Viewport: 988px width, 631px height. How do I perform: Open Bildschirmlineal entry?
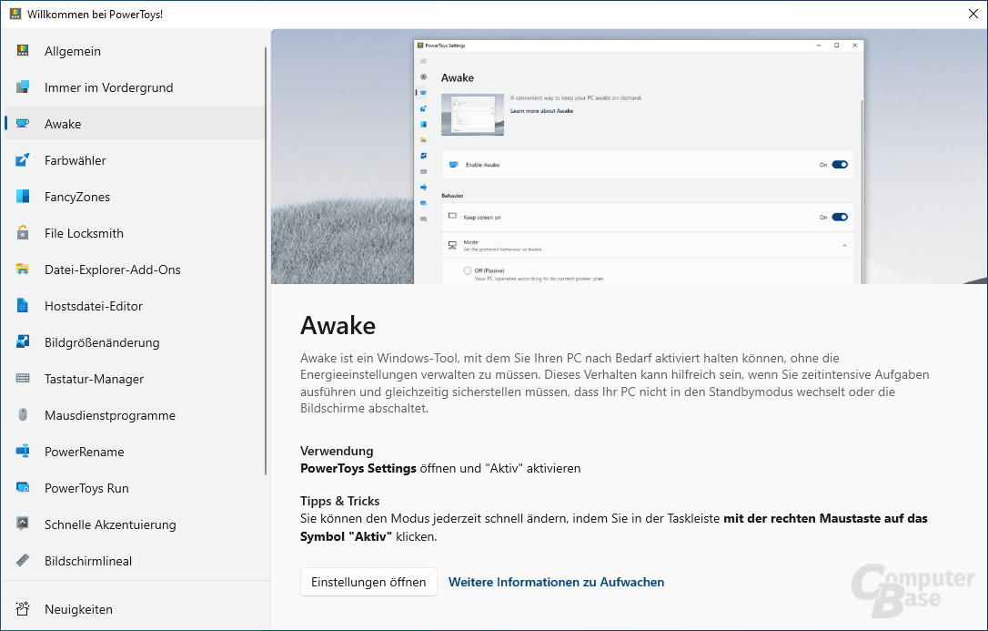(135, 560)
